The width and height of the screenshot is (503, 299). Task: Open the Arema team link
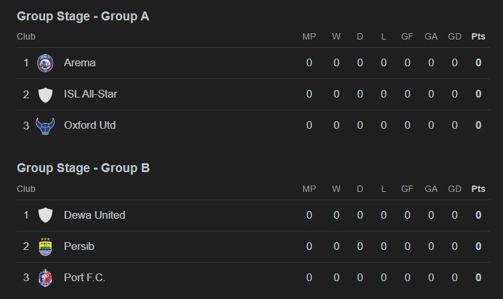coord(80,63)
